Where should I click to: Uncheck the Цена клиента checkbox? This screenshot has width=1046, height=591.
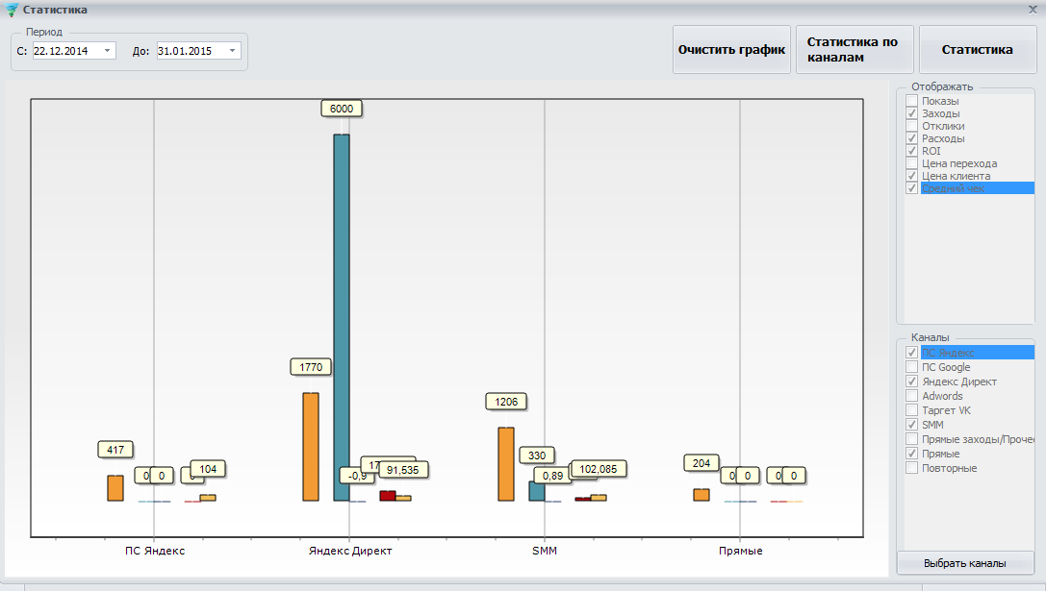coord(912,175)
